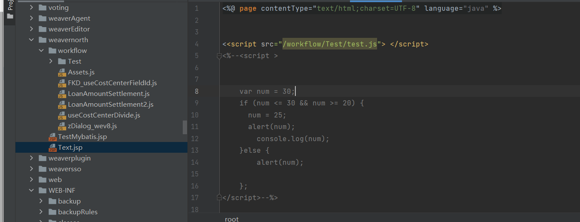Click the LoanAmountSettlement.js file icon
Screen dimensions: 580x222
click(61, 94)
